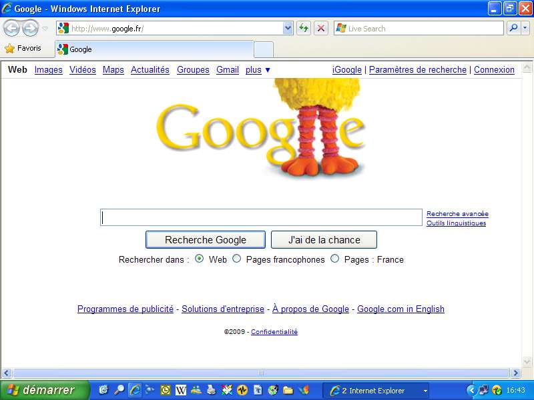
Task: Click the Stop loading red X icon
Action: [321, 28]
